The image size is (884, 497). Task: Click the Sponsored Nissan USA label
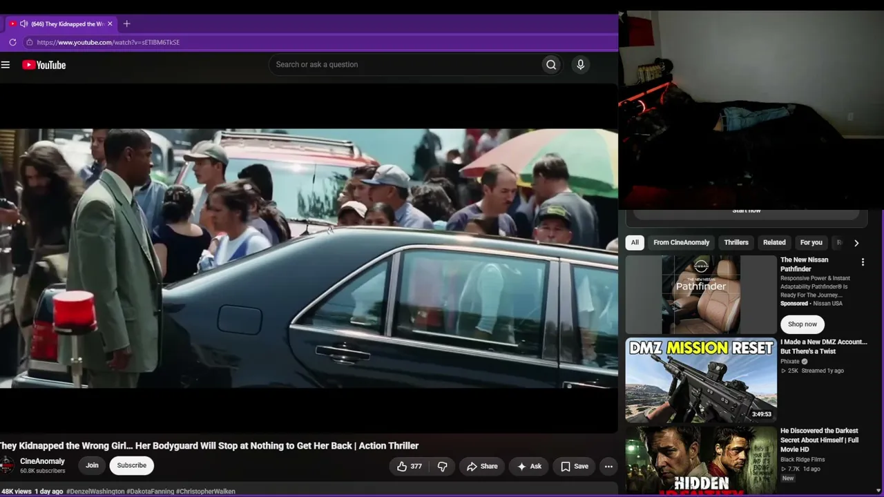click(811, 304)
